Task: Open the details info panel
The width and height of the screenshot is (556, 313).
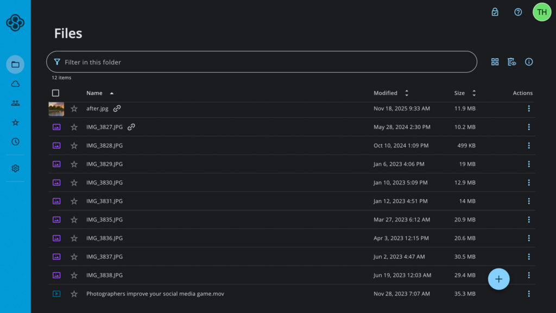Action: point(529,62)
